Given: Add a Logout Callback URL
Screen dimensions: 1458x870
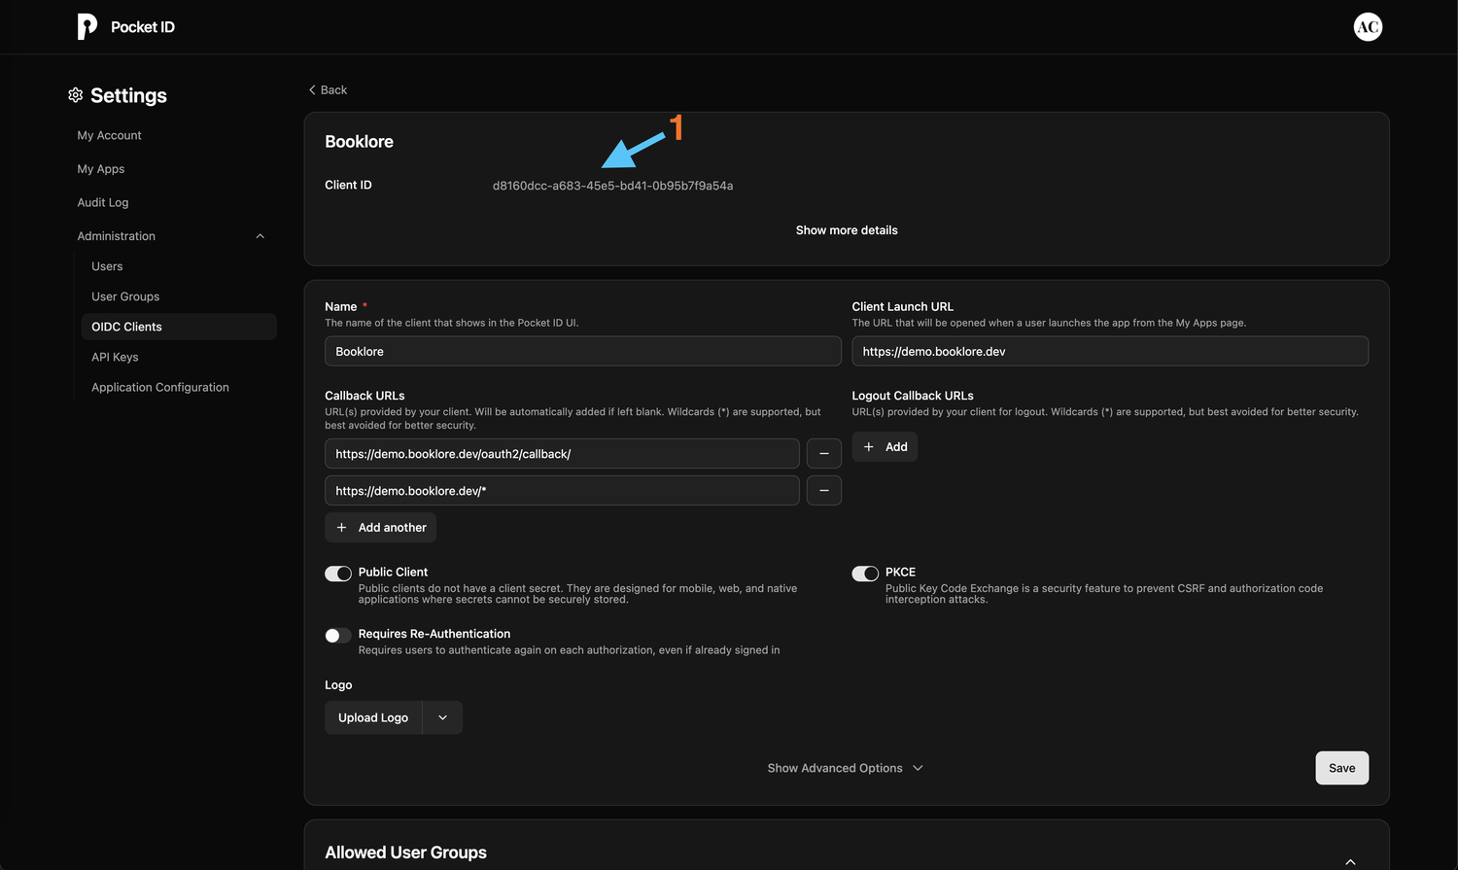Looking at the screenshot, I should coord(885,447).
